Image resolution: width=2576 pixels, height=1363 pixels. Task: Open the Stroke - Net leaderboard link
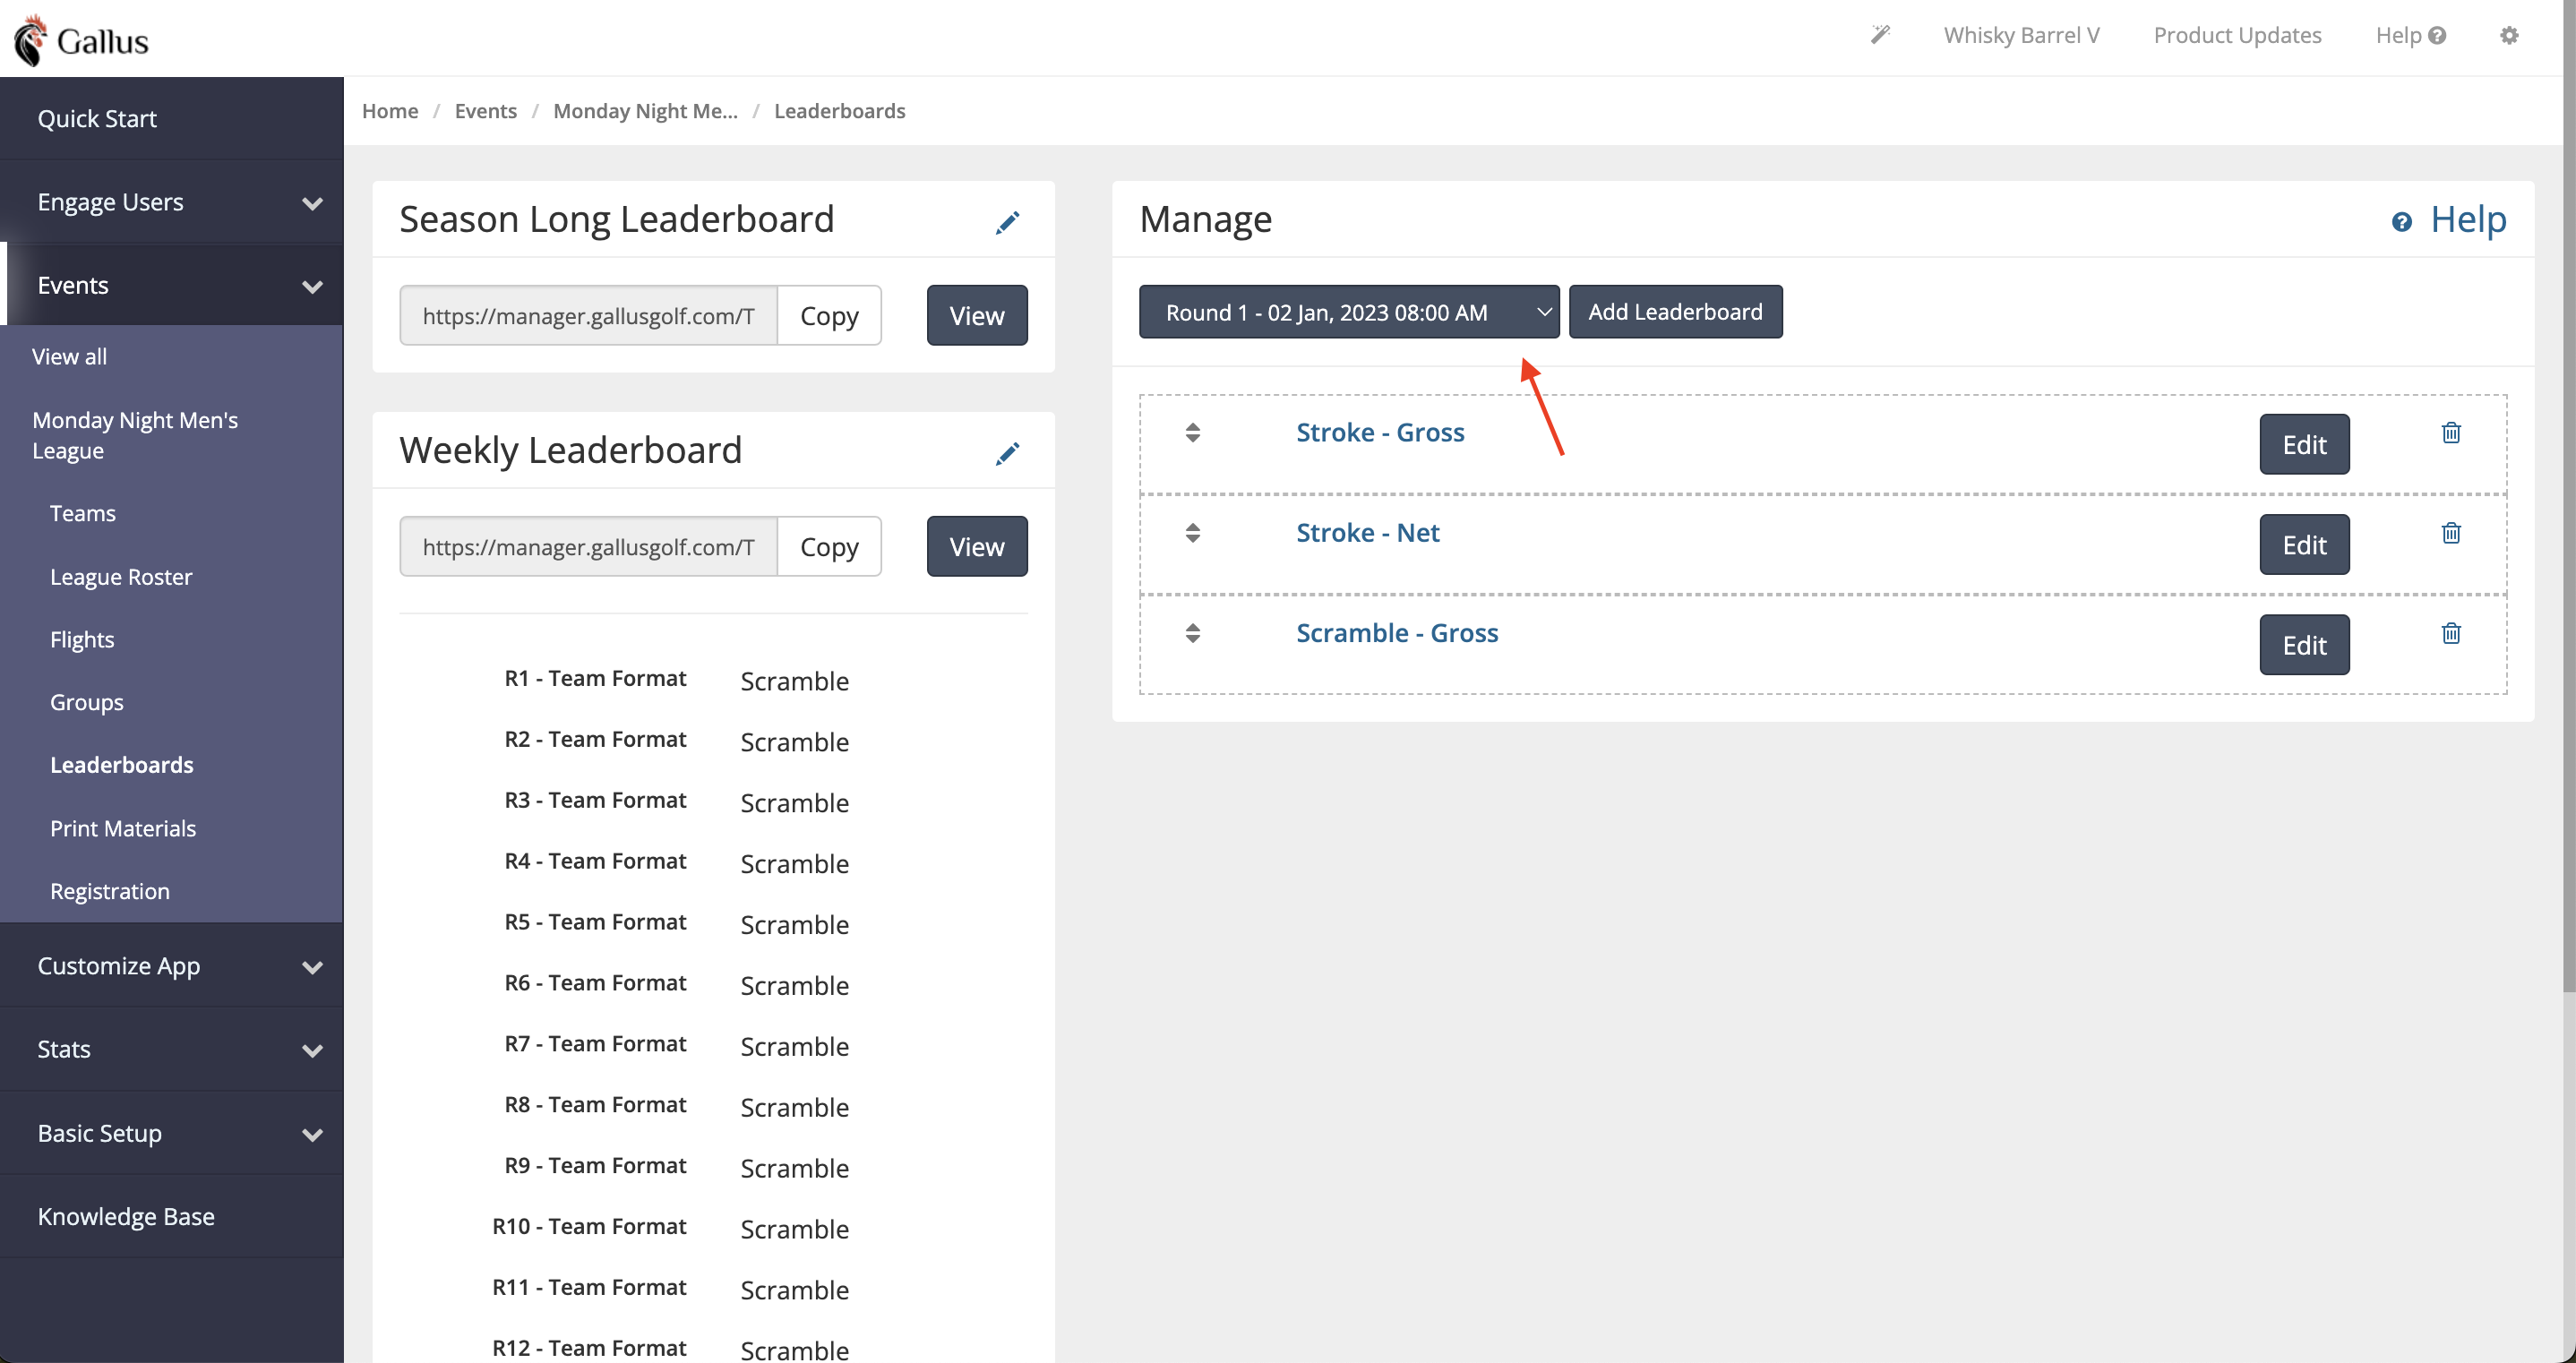pos(1367,533)
